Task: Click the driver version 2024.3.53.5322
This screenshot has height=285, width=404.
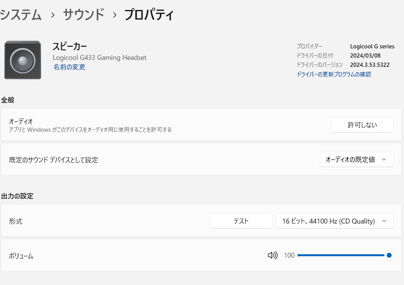Action: (x=370, y=65)
